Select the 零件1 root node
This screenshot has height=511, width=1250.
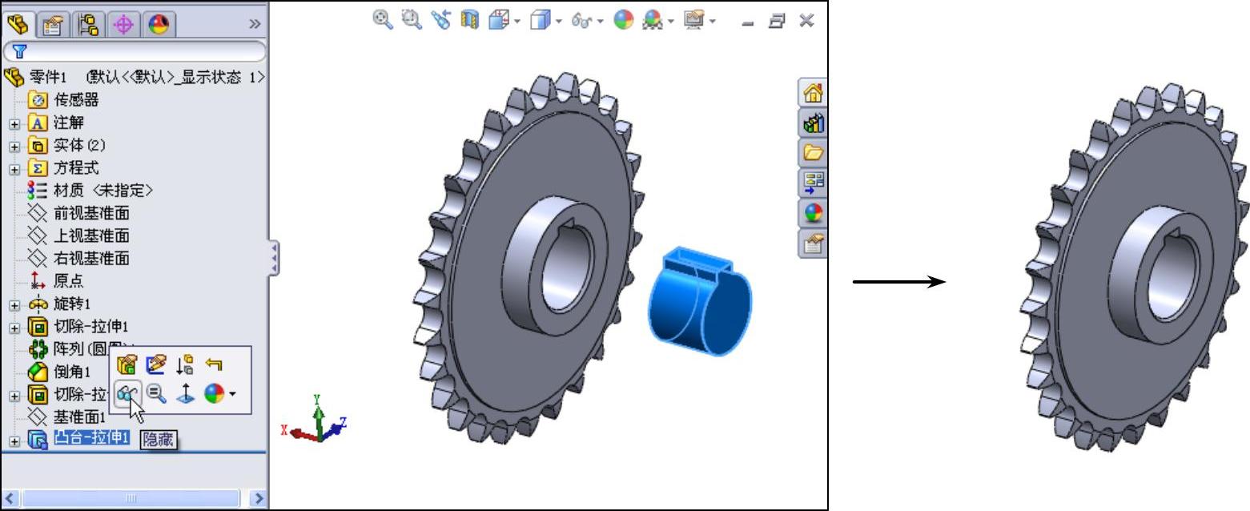(x=135, y=78)
